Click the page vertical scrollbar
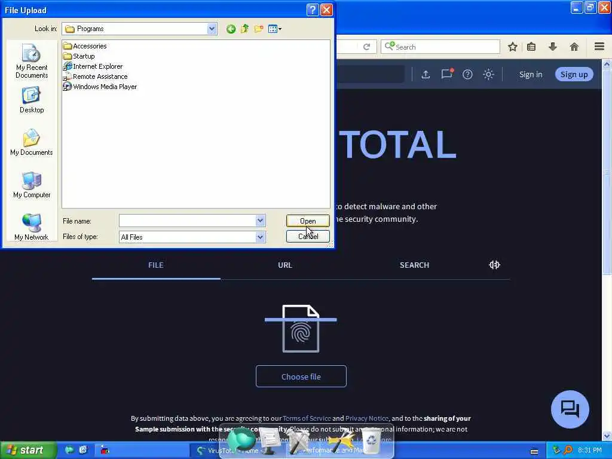The width and height of the screenshot is (612, 459). (x=607, y=172)
